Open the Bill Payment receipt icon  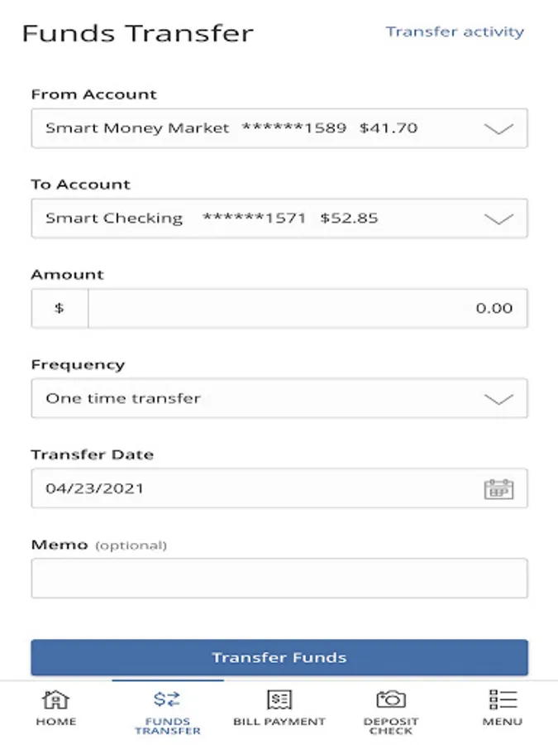279,699
